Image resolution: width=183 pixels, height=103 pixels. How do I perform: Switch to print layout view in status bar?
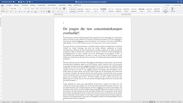pos(151,102)
